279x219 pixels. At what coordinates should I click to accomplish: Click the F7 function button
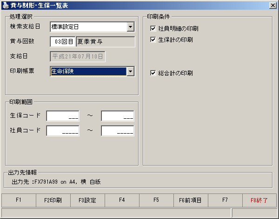pos(225,200)
